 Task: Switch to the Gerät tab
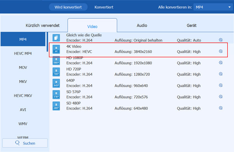[x=191, y=25]
